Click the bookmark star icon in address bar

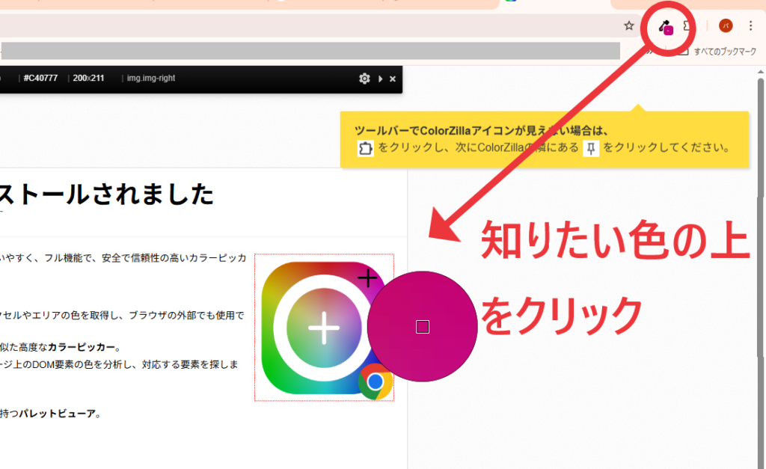click(x=628, y=25)
